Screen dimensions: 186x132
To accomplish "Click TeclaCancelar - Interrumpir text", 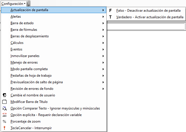I will 31,128.
